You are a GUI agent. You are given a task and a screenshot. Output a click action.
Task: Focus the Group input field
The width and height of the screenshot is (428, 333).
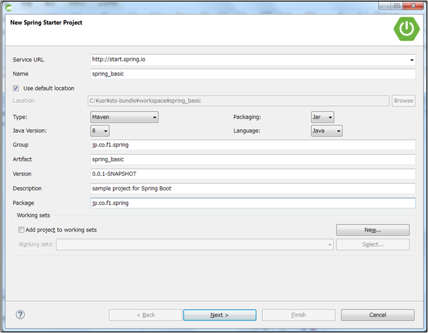[253, 145]
